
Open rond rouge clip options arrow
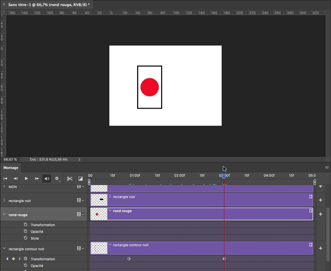[x=310, y=211]
